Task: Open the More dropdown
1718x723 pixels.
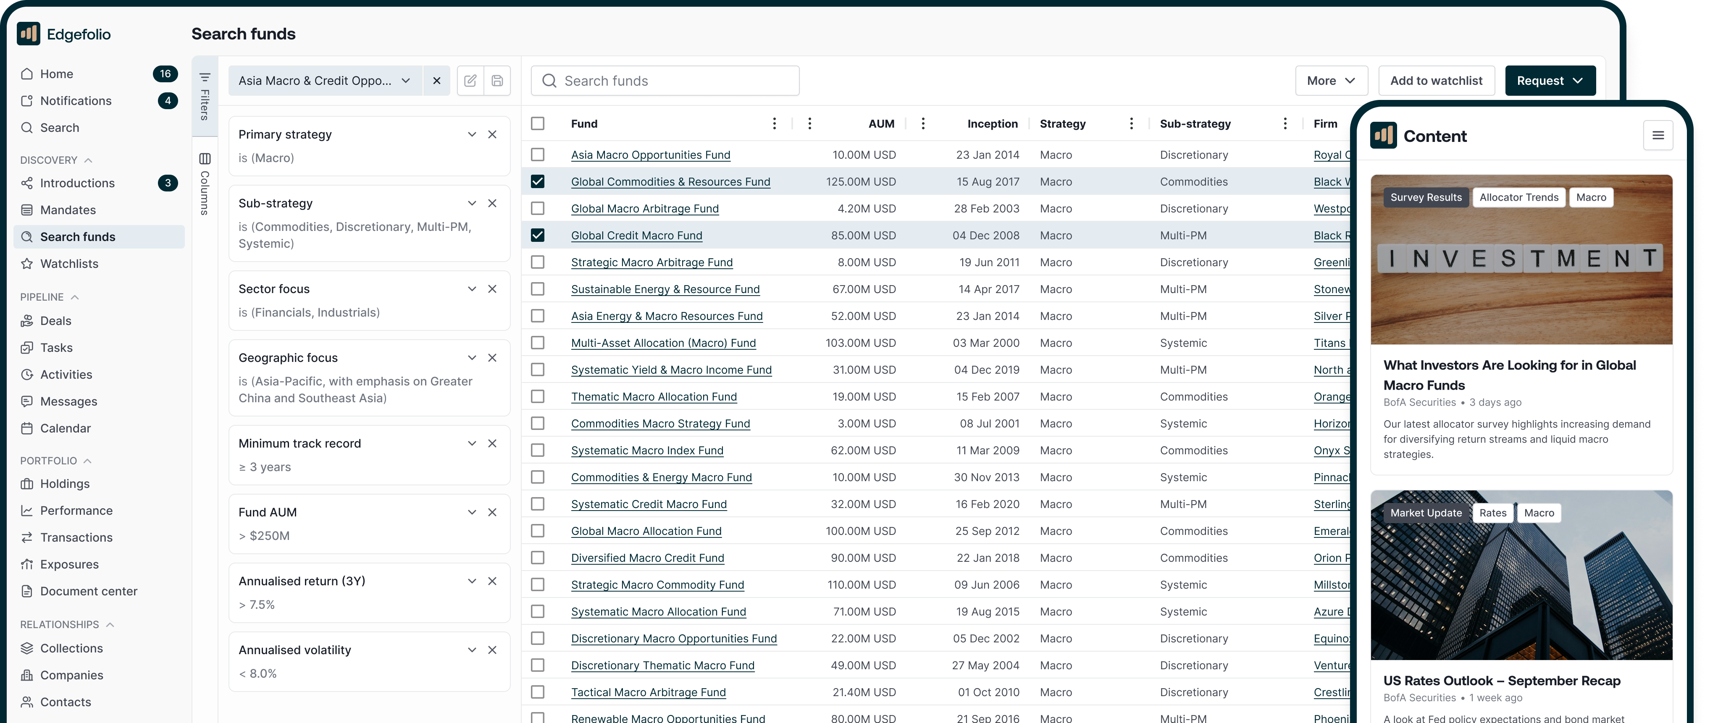Action: pyautogui.click(x=1331, y=81)
